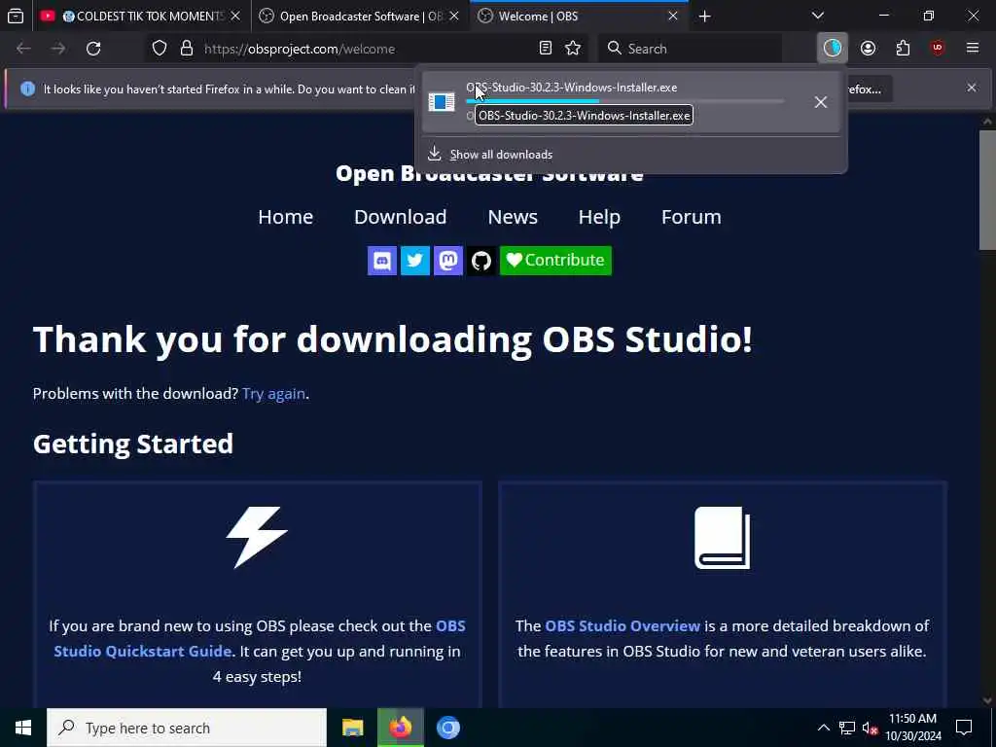This screenshot has width=996, height=747.
Task: Open the Firefox account icon
Action: pos(868,49)
